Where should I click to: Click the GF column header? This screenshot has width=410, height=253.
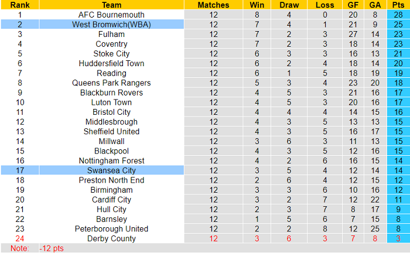click(352, 5)
